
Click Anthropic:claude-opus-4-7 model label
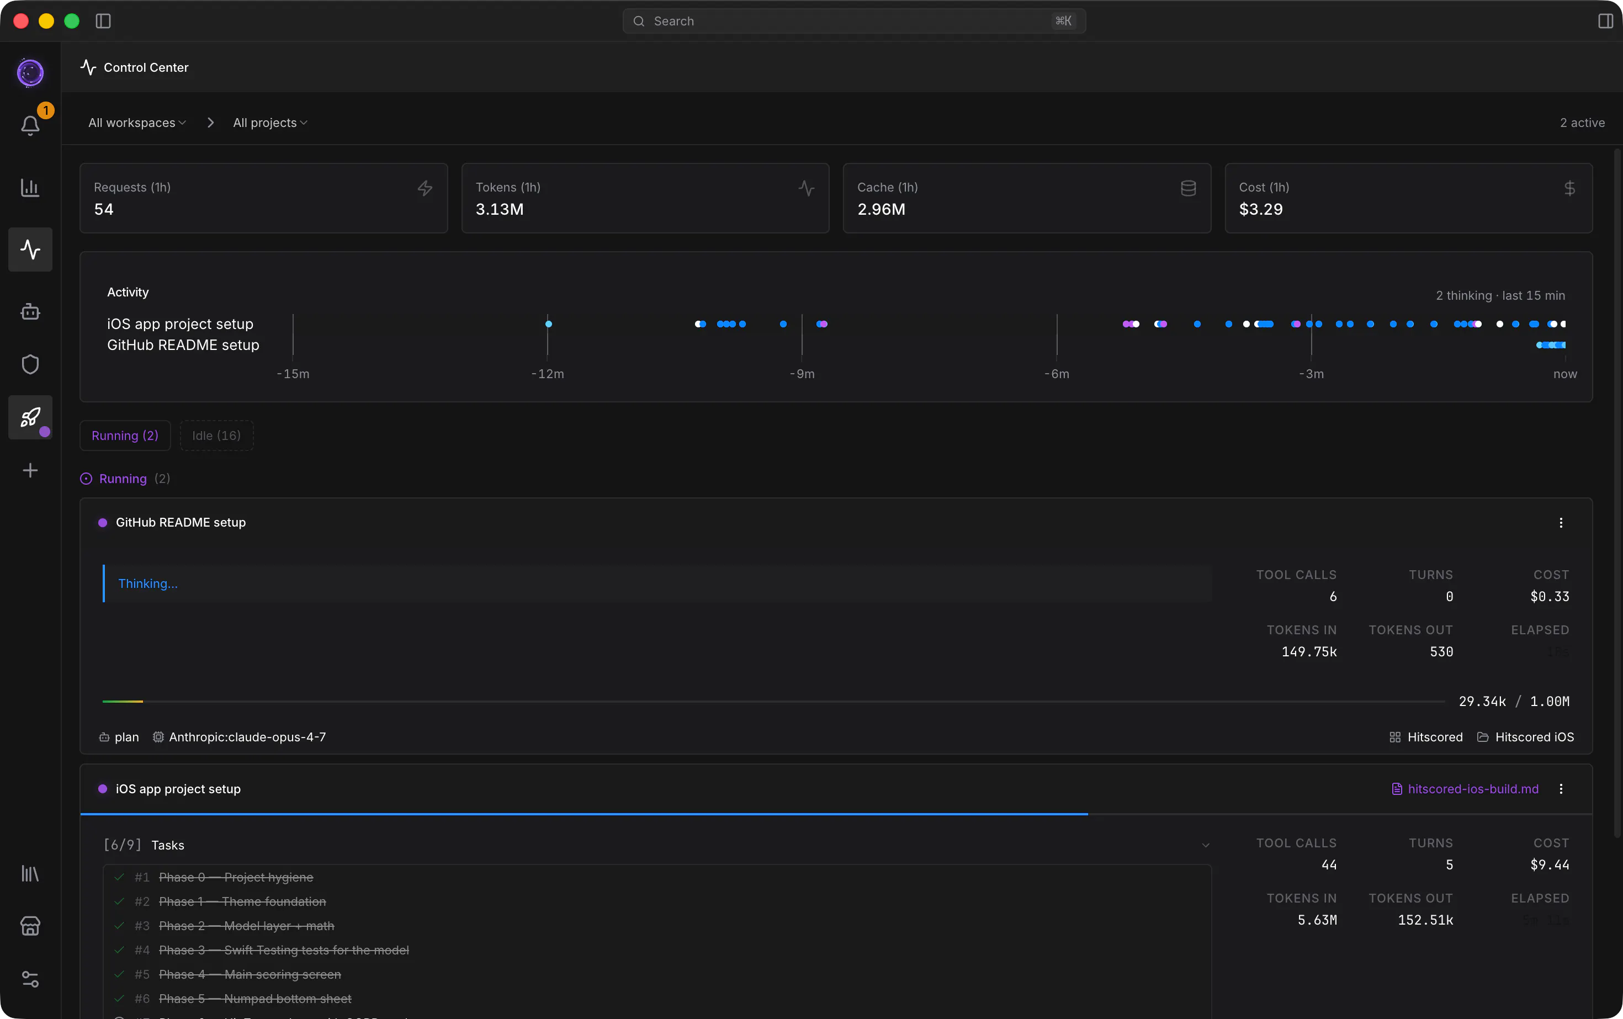pos(247,737)
